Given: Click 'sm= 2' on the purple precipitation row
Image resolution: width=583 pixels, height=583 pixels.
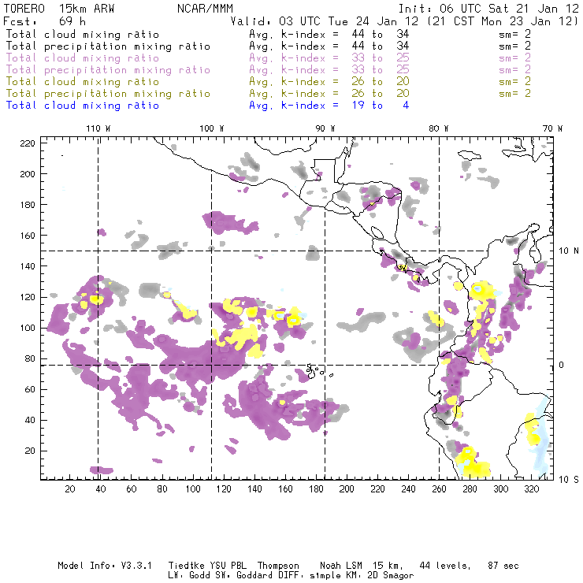Looking at the screenshot, I should pyautogui.click(x=514, y=70).
